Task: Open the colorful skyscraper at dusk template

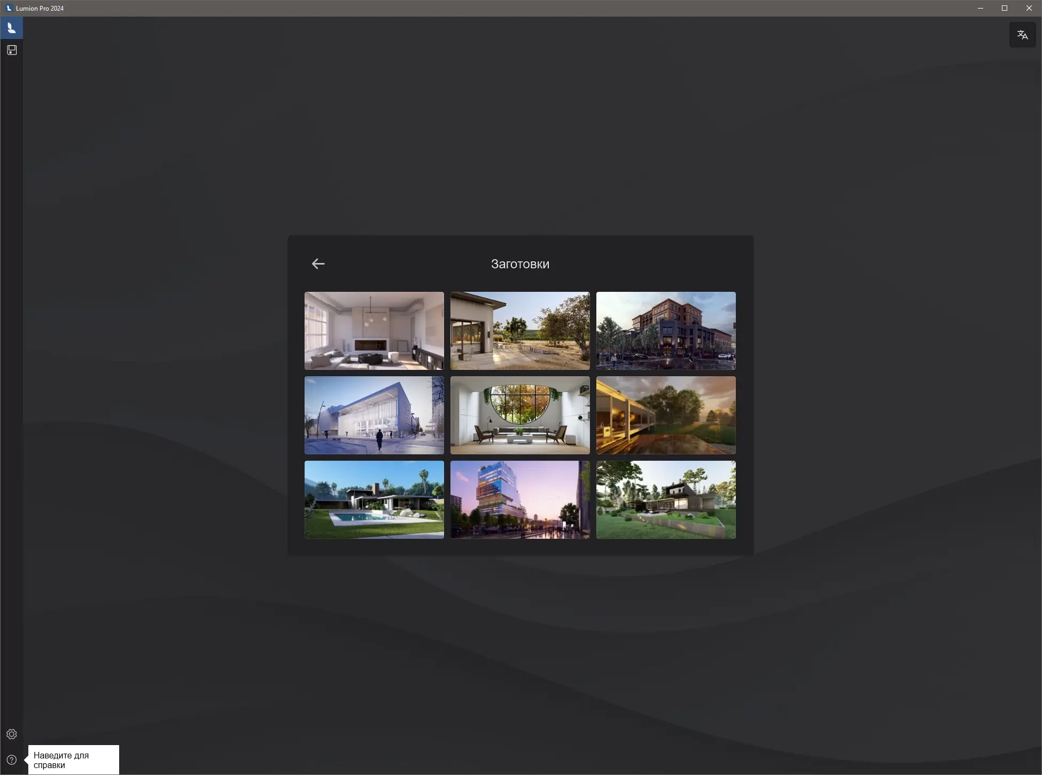Action: click(520, 500)
